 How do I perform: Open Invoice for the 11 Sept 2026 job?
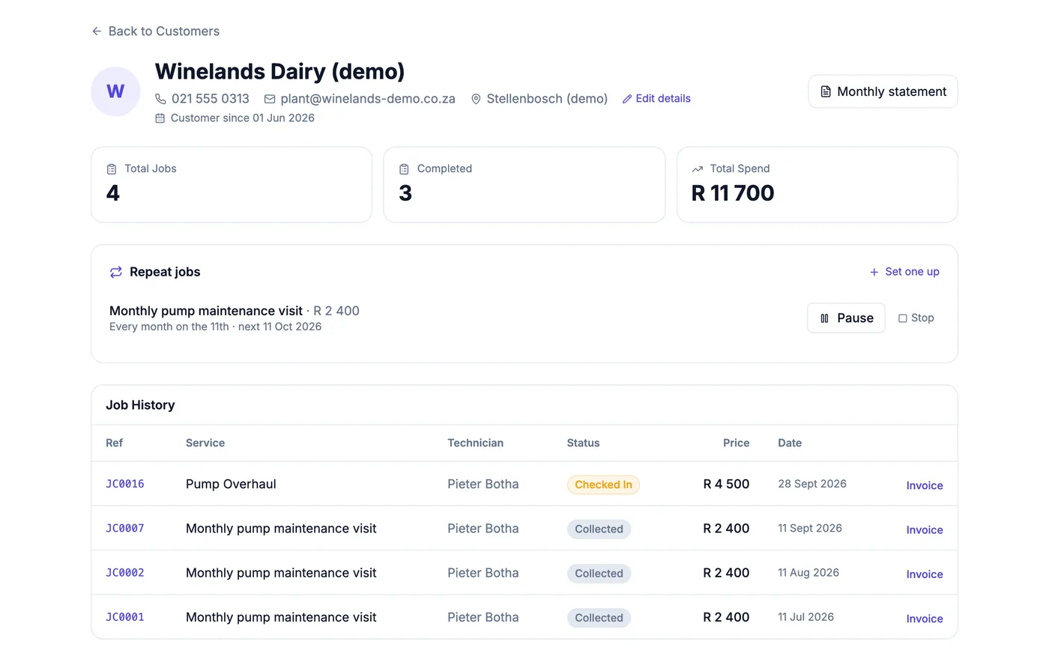coord(925,530)
